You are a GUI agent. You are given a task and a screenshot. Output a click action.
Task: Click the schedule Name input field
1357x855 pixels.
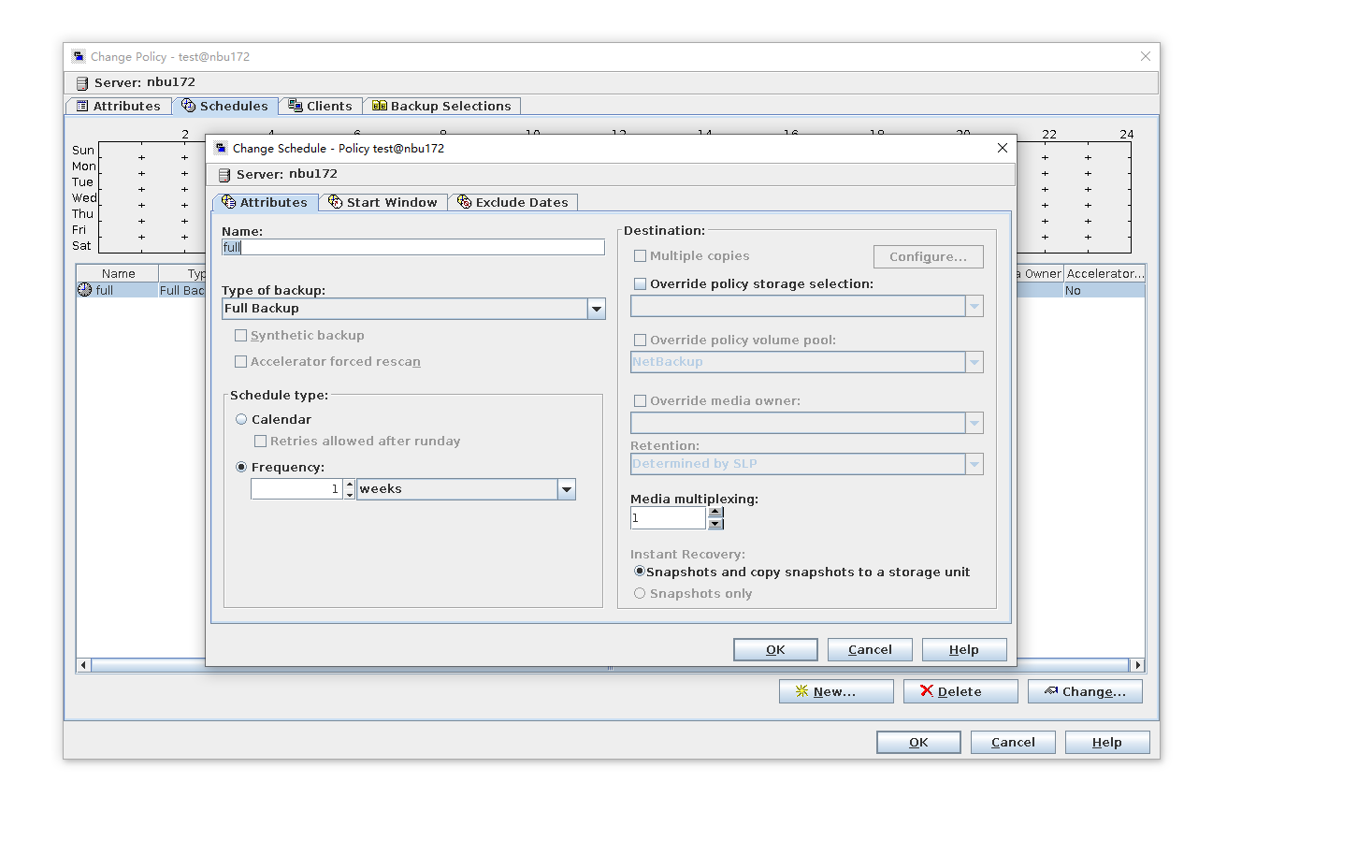(413, 247)
